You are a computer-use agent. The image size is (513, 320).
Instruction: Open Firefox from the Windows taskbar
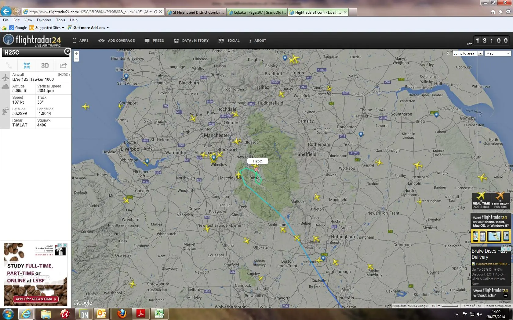click(122, 314)
